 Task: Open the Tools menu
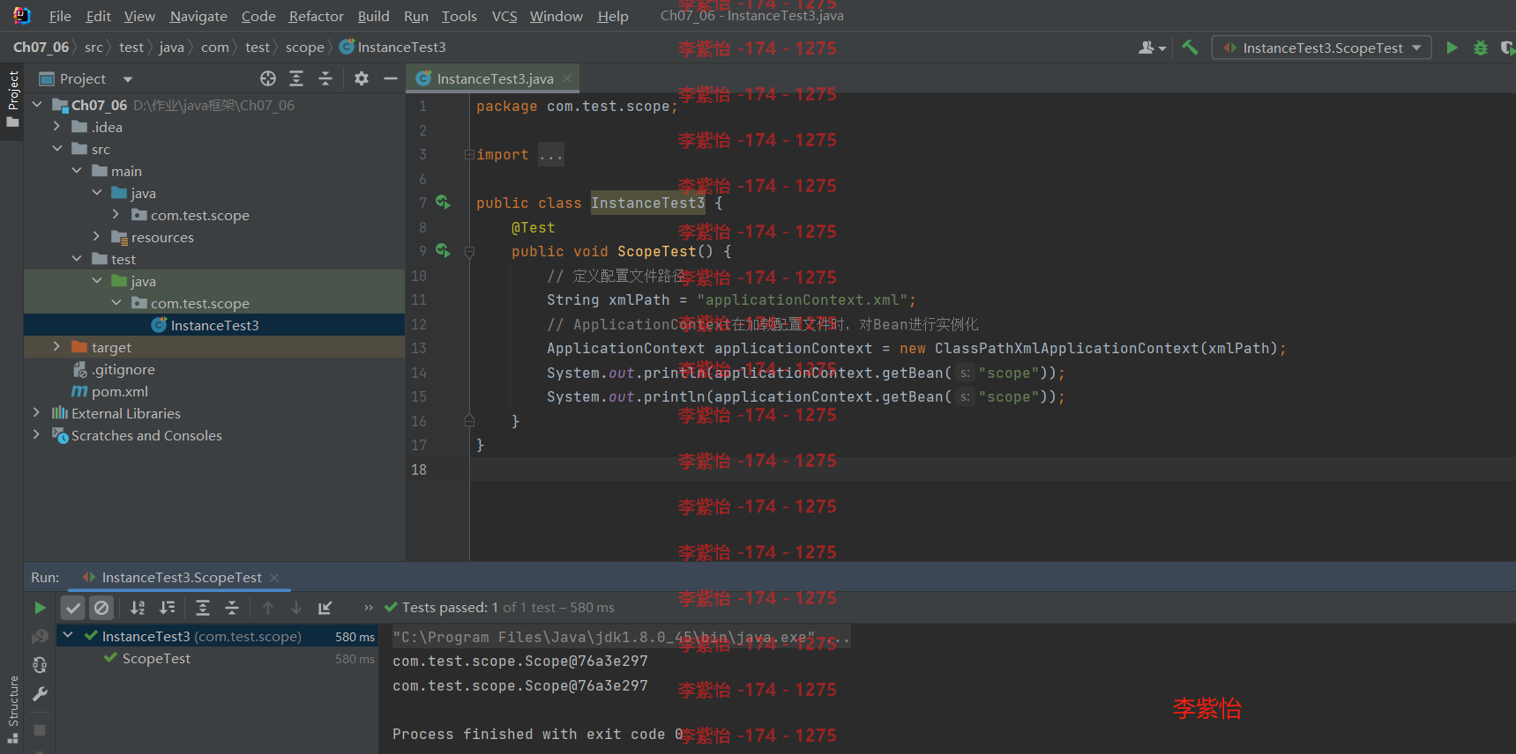(x=459, y=16)
